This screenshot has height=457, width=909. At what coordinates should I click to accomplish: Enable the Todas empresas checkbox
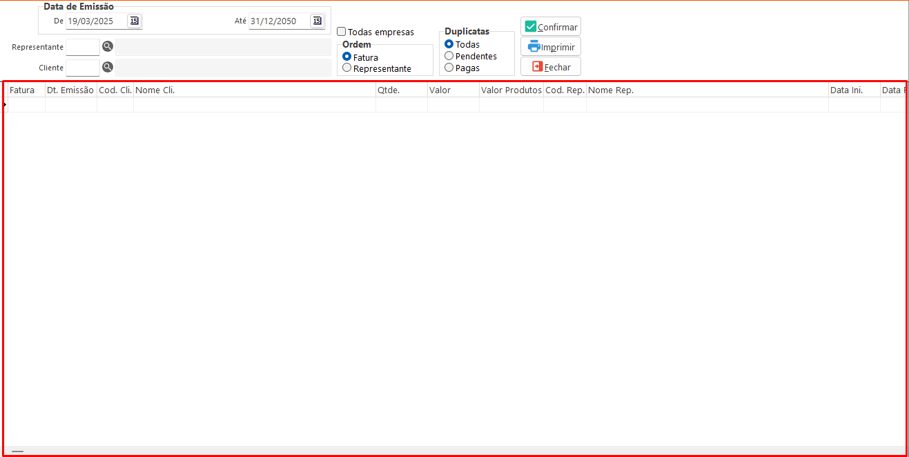[x=342, y=32]
